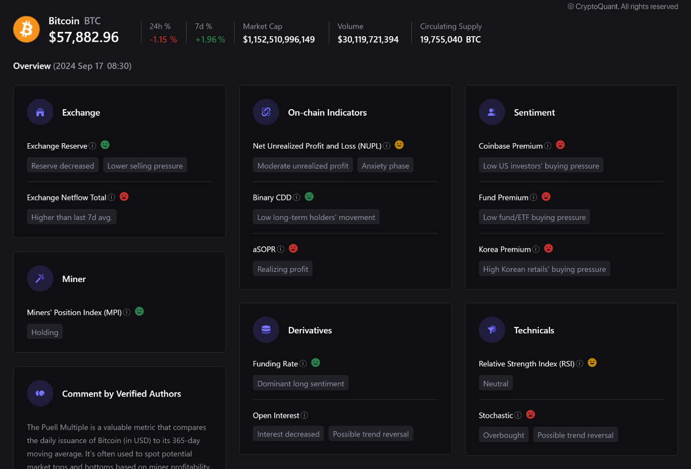Click the orange Bitcoin logo icon
Screen dimensions: 691x469
(26, 29)
